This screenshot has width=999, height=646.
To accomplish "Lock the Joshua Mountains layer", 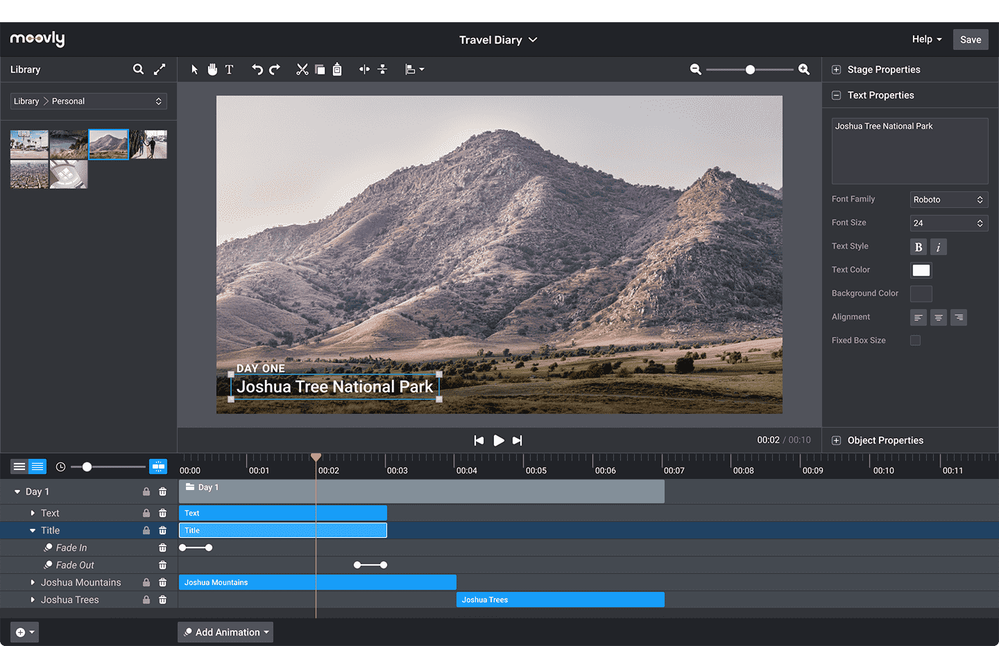I will (146, 582).
